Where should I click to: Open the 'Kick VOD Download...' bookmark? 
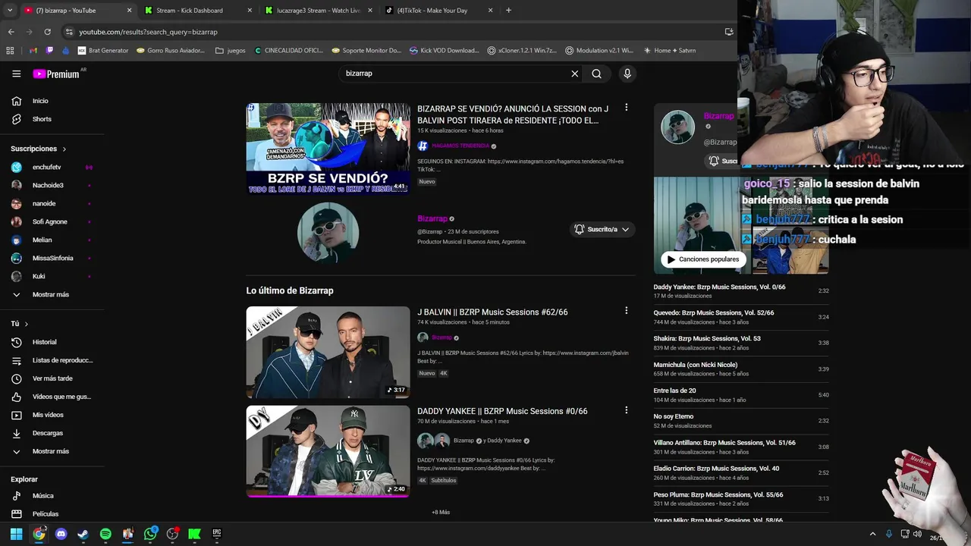[444, 51]
